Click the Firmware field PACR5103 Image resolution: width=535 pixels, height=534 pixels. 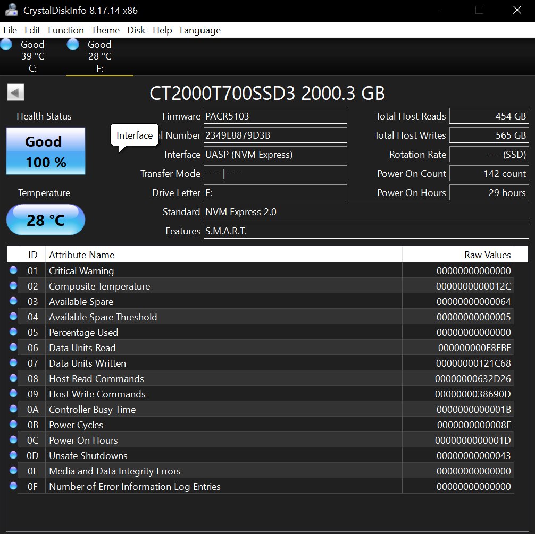[275, 116]
